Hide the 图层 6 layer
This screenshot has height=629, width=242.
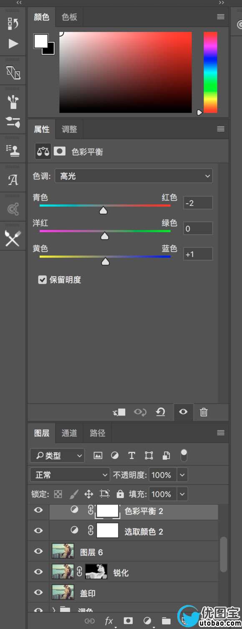(x=38, y=551)
